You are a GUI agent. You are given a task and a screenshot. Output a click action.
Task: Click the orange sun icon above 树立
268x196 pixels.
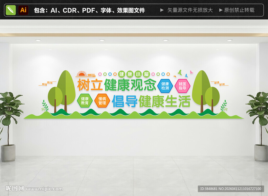(x=81, y=74)
